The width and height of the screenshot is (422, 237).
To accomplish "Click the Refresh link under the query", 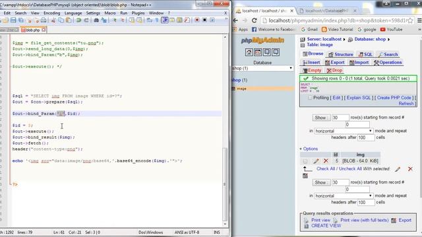I will (406, 104).
